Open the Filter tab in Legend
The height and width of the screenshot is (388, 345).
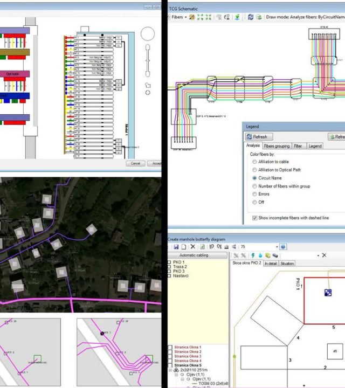point(298,146)
